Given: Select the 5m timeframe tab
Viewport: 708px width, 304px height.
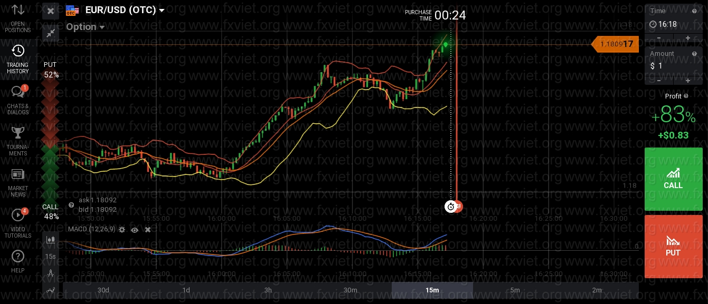Looking at the screenshot, I should tap(515, 290).
